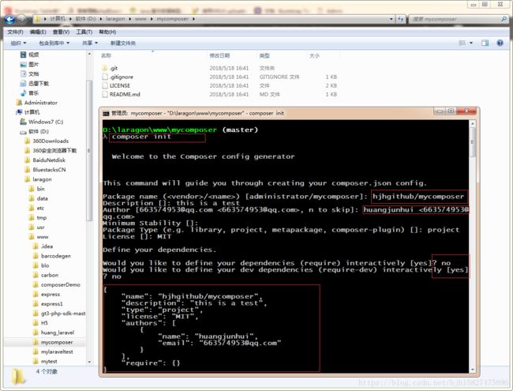Open the 文件(F) menu
Image resolution: width=513 pixels, height=391 pixels.
coord(15,32)
